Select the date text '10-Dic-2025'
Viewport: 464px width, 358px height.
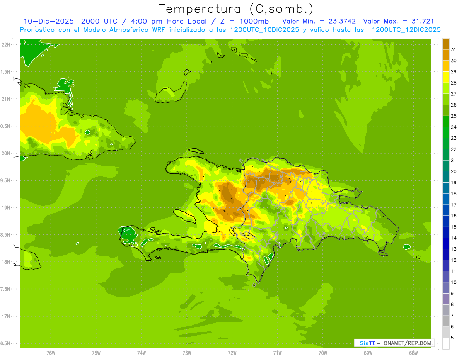pos(49,21)
